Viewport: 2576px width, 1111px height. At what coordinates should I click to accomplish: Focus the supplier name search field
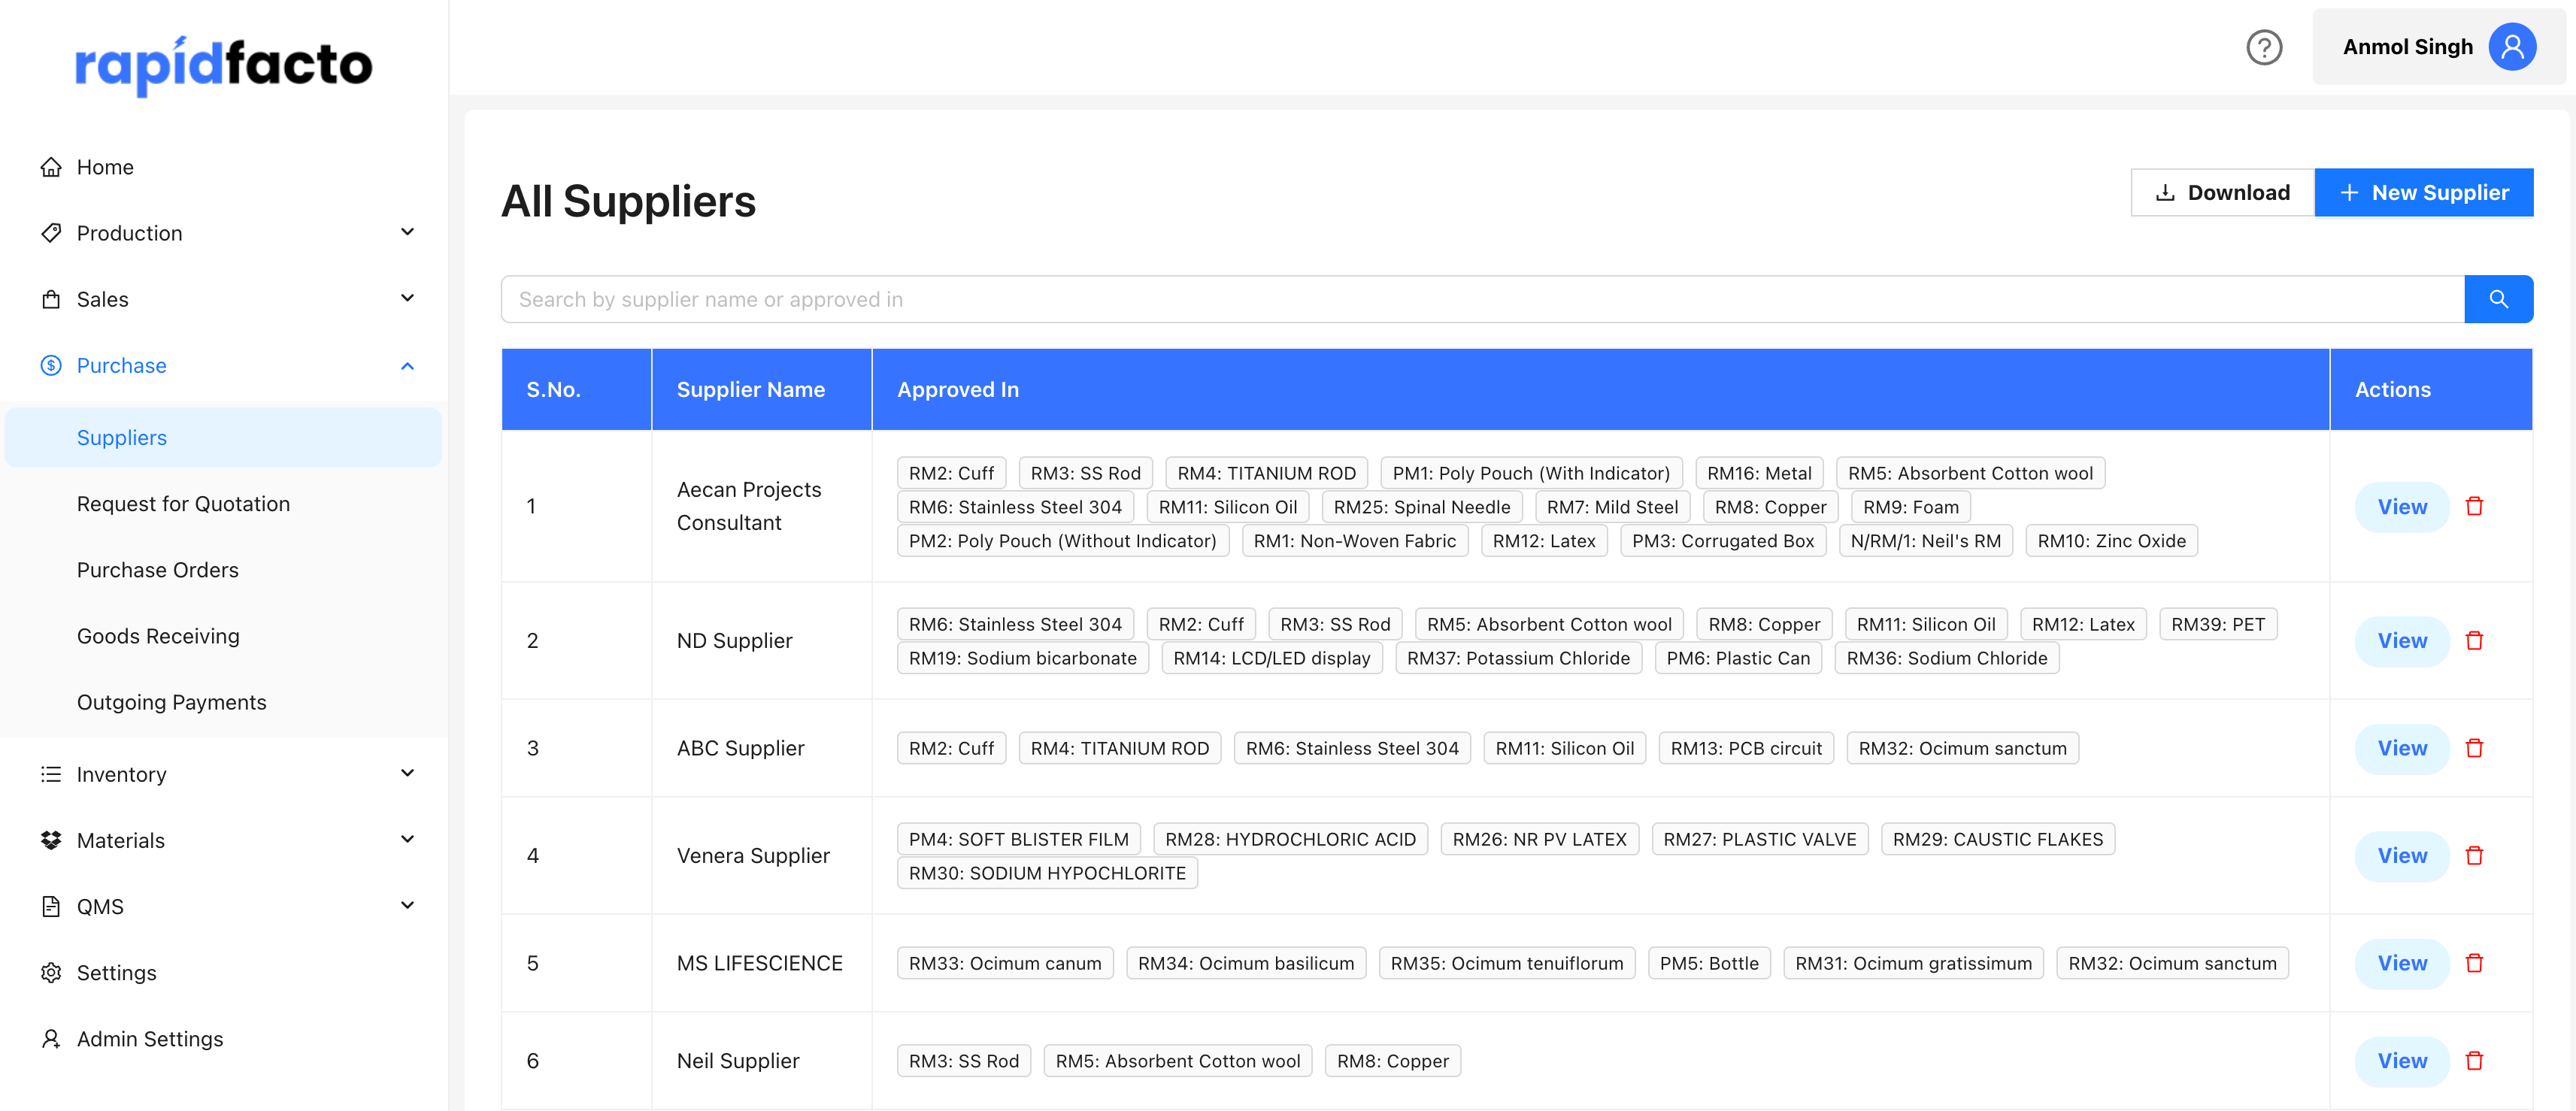coord(1480,299)
